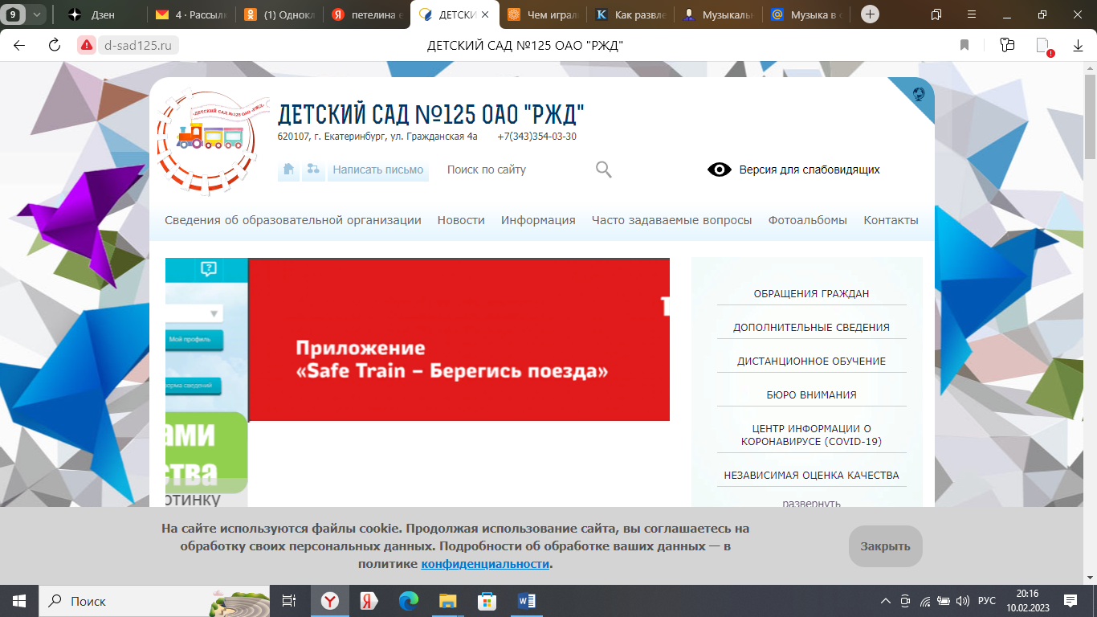Image resolution: width=1097 pixels, height=617 pixels.
Task: Click the "Написать письмо" button
Action: [377, 170]
